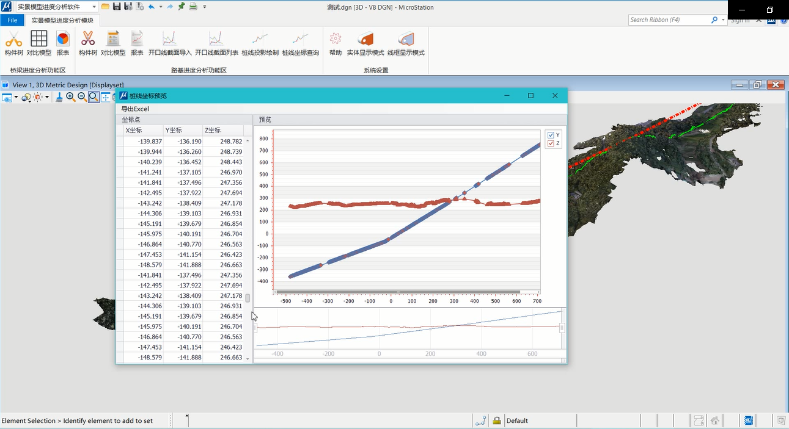Viewport: 789px width, 429px height.
Task: Click the Fit View icon
Action: pos(106,96)
